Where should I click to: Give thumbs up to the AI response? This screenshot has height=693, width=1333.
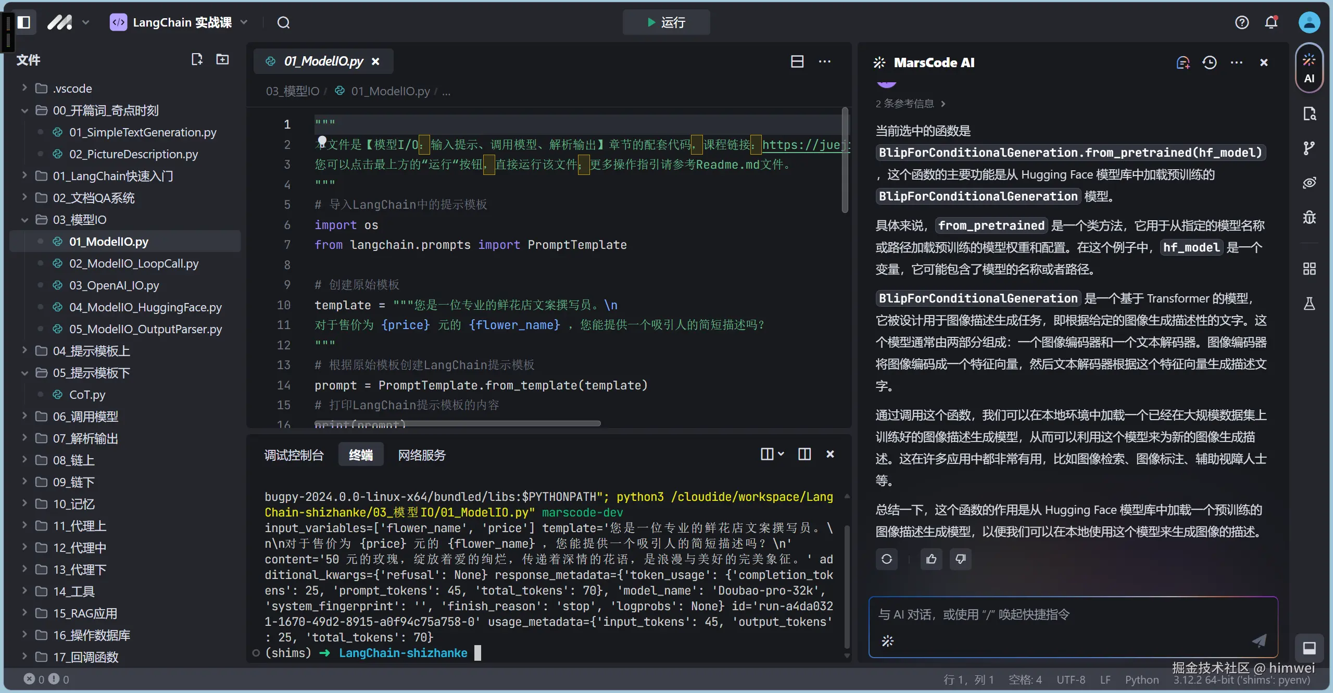pyautogui.click(x=930, y=559)
